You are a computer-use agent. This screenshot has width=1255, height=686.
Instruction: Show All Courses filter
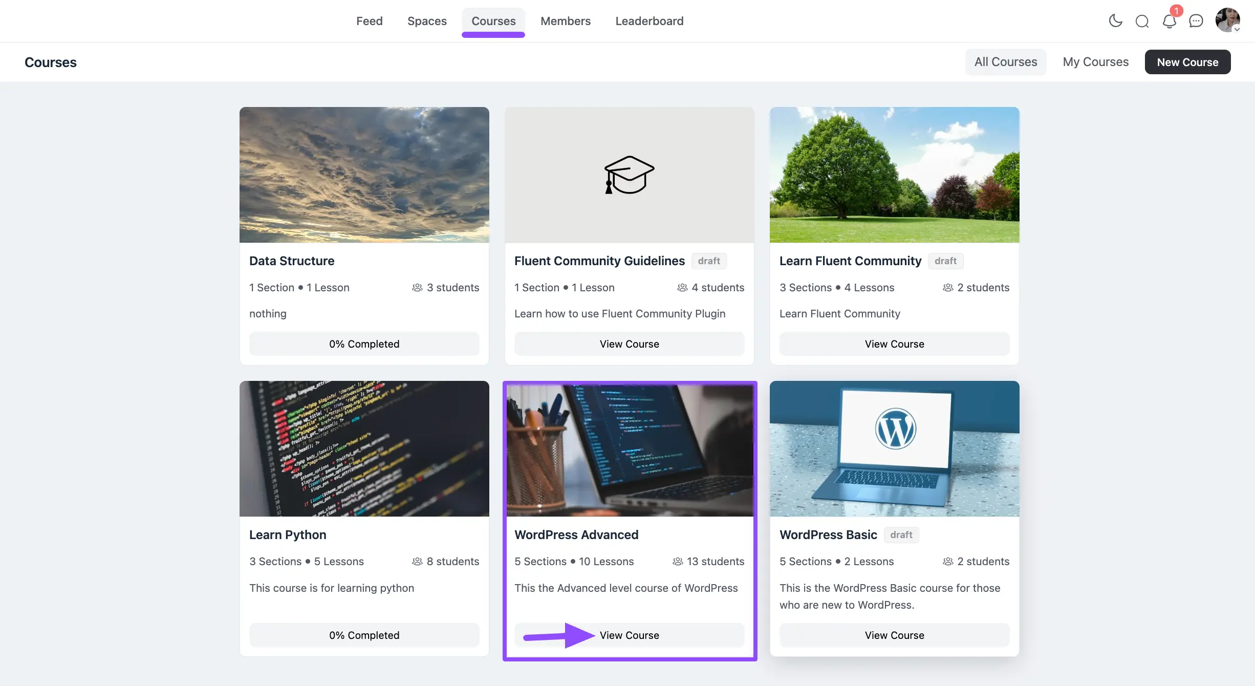pos(1006,62)
